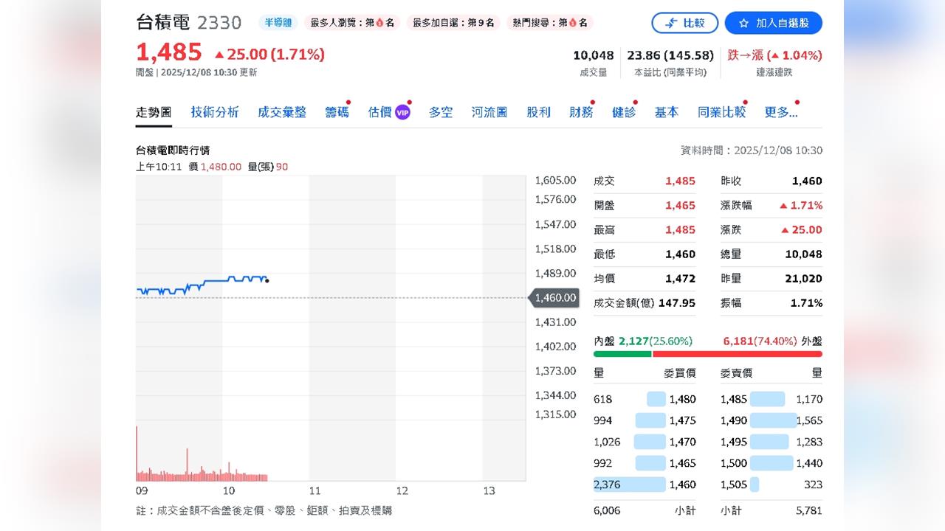Click the 加入自選股 button
The height and width of the screenshot is (531, 945).
[773, 23]
